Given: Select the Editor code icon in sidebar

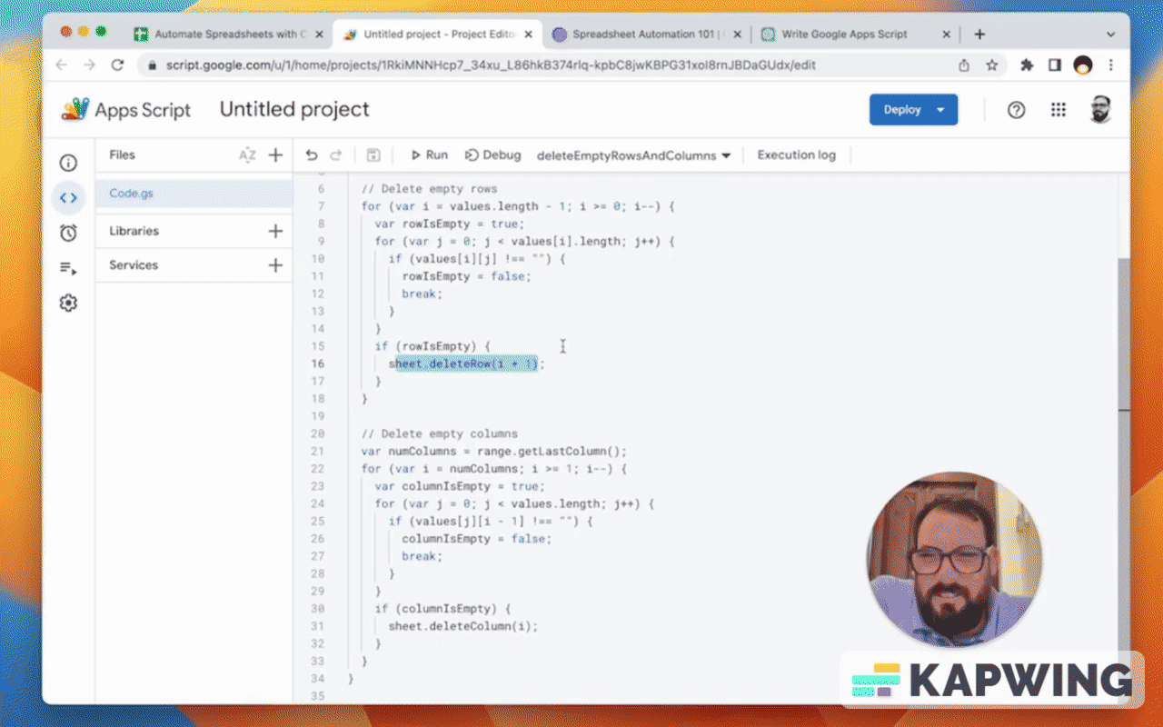Looking at the screenshot, I should [68, 197].
